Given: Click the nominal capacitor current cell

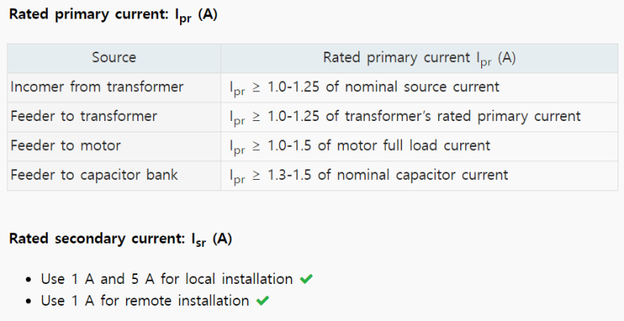Looking at the screenshot, I should pyautogui.click(x=420, y=176).
